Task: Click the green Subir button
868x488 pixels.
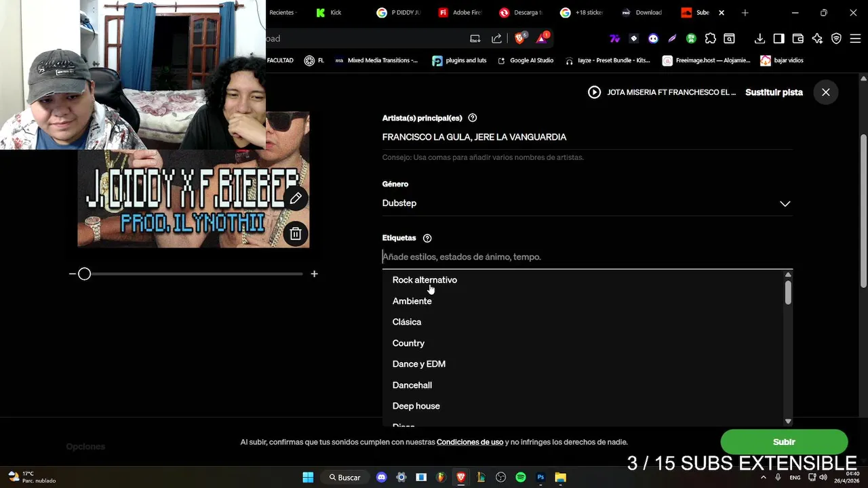Action: 784,442
